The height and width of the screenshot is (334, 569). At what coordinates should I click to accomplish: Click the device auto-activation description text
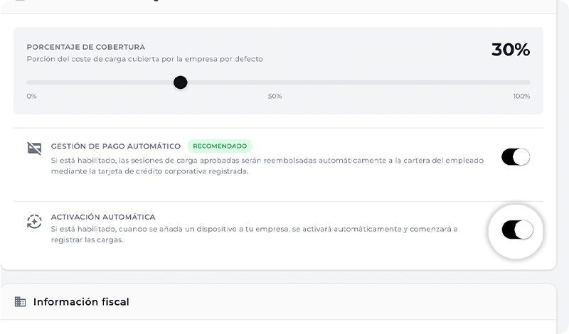[254, 234]
